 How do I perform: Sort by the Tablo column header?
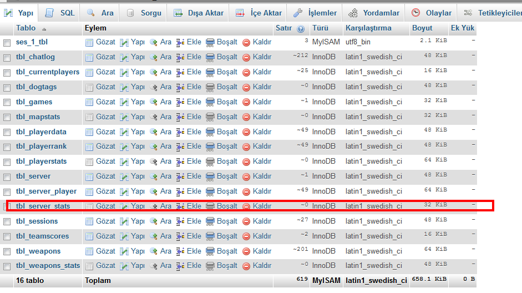coord(26,28)
